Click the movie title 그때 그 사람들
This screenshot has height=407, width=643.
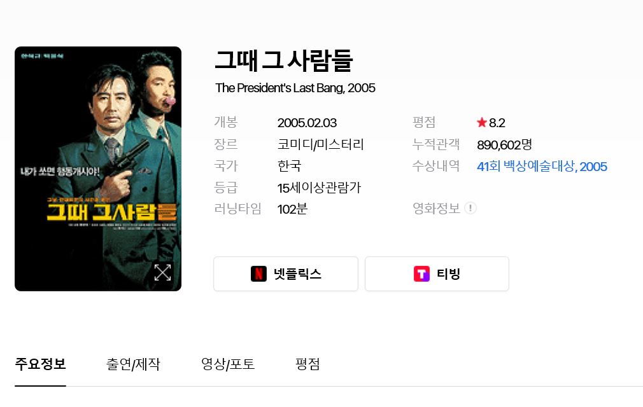point(283,61)
